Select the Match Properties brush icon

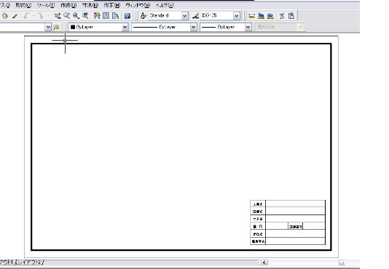click(15, 16)
